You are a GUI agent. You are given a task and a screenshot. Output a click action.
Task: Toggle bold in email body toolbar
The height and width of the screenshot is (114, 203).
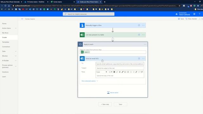point(114,72)
